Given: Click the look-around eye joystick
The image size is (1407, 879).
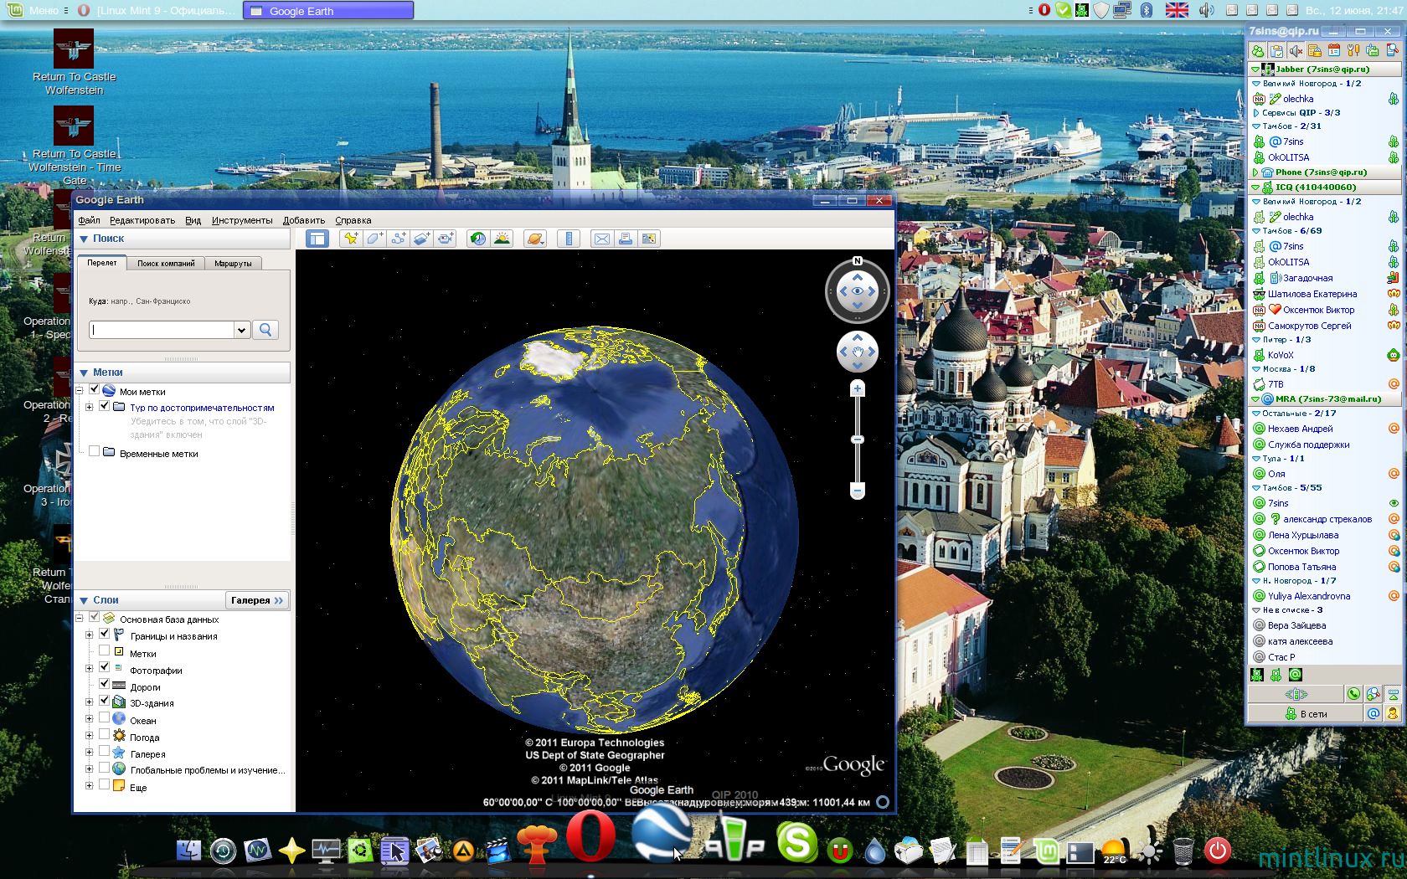Looking at the screenshot, I should click(858, 291).
